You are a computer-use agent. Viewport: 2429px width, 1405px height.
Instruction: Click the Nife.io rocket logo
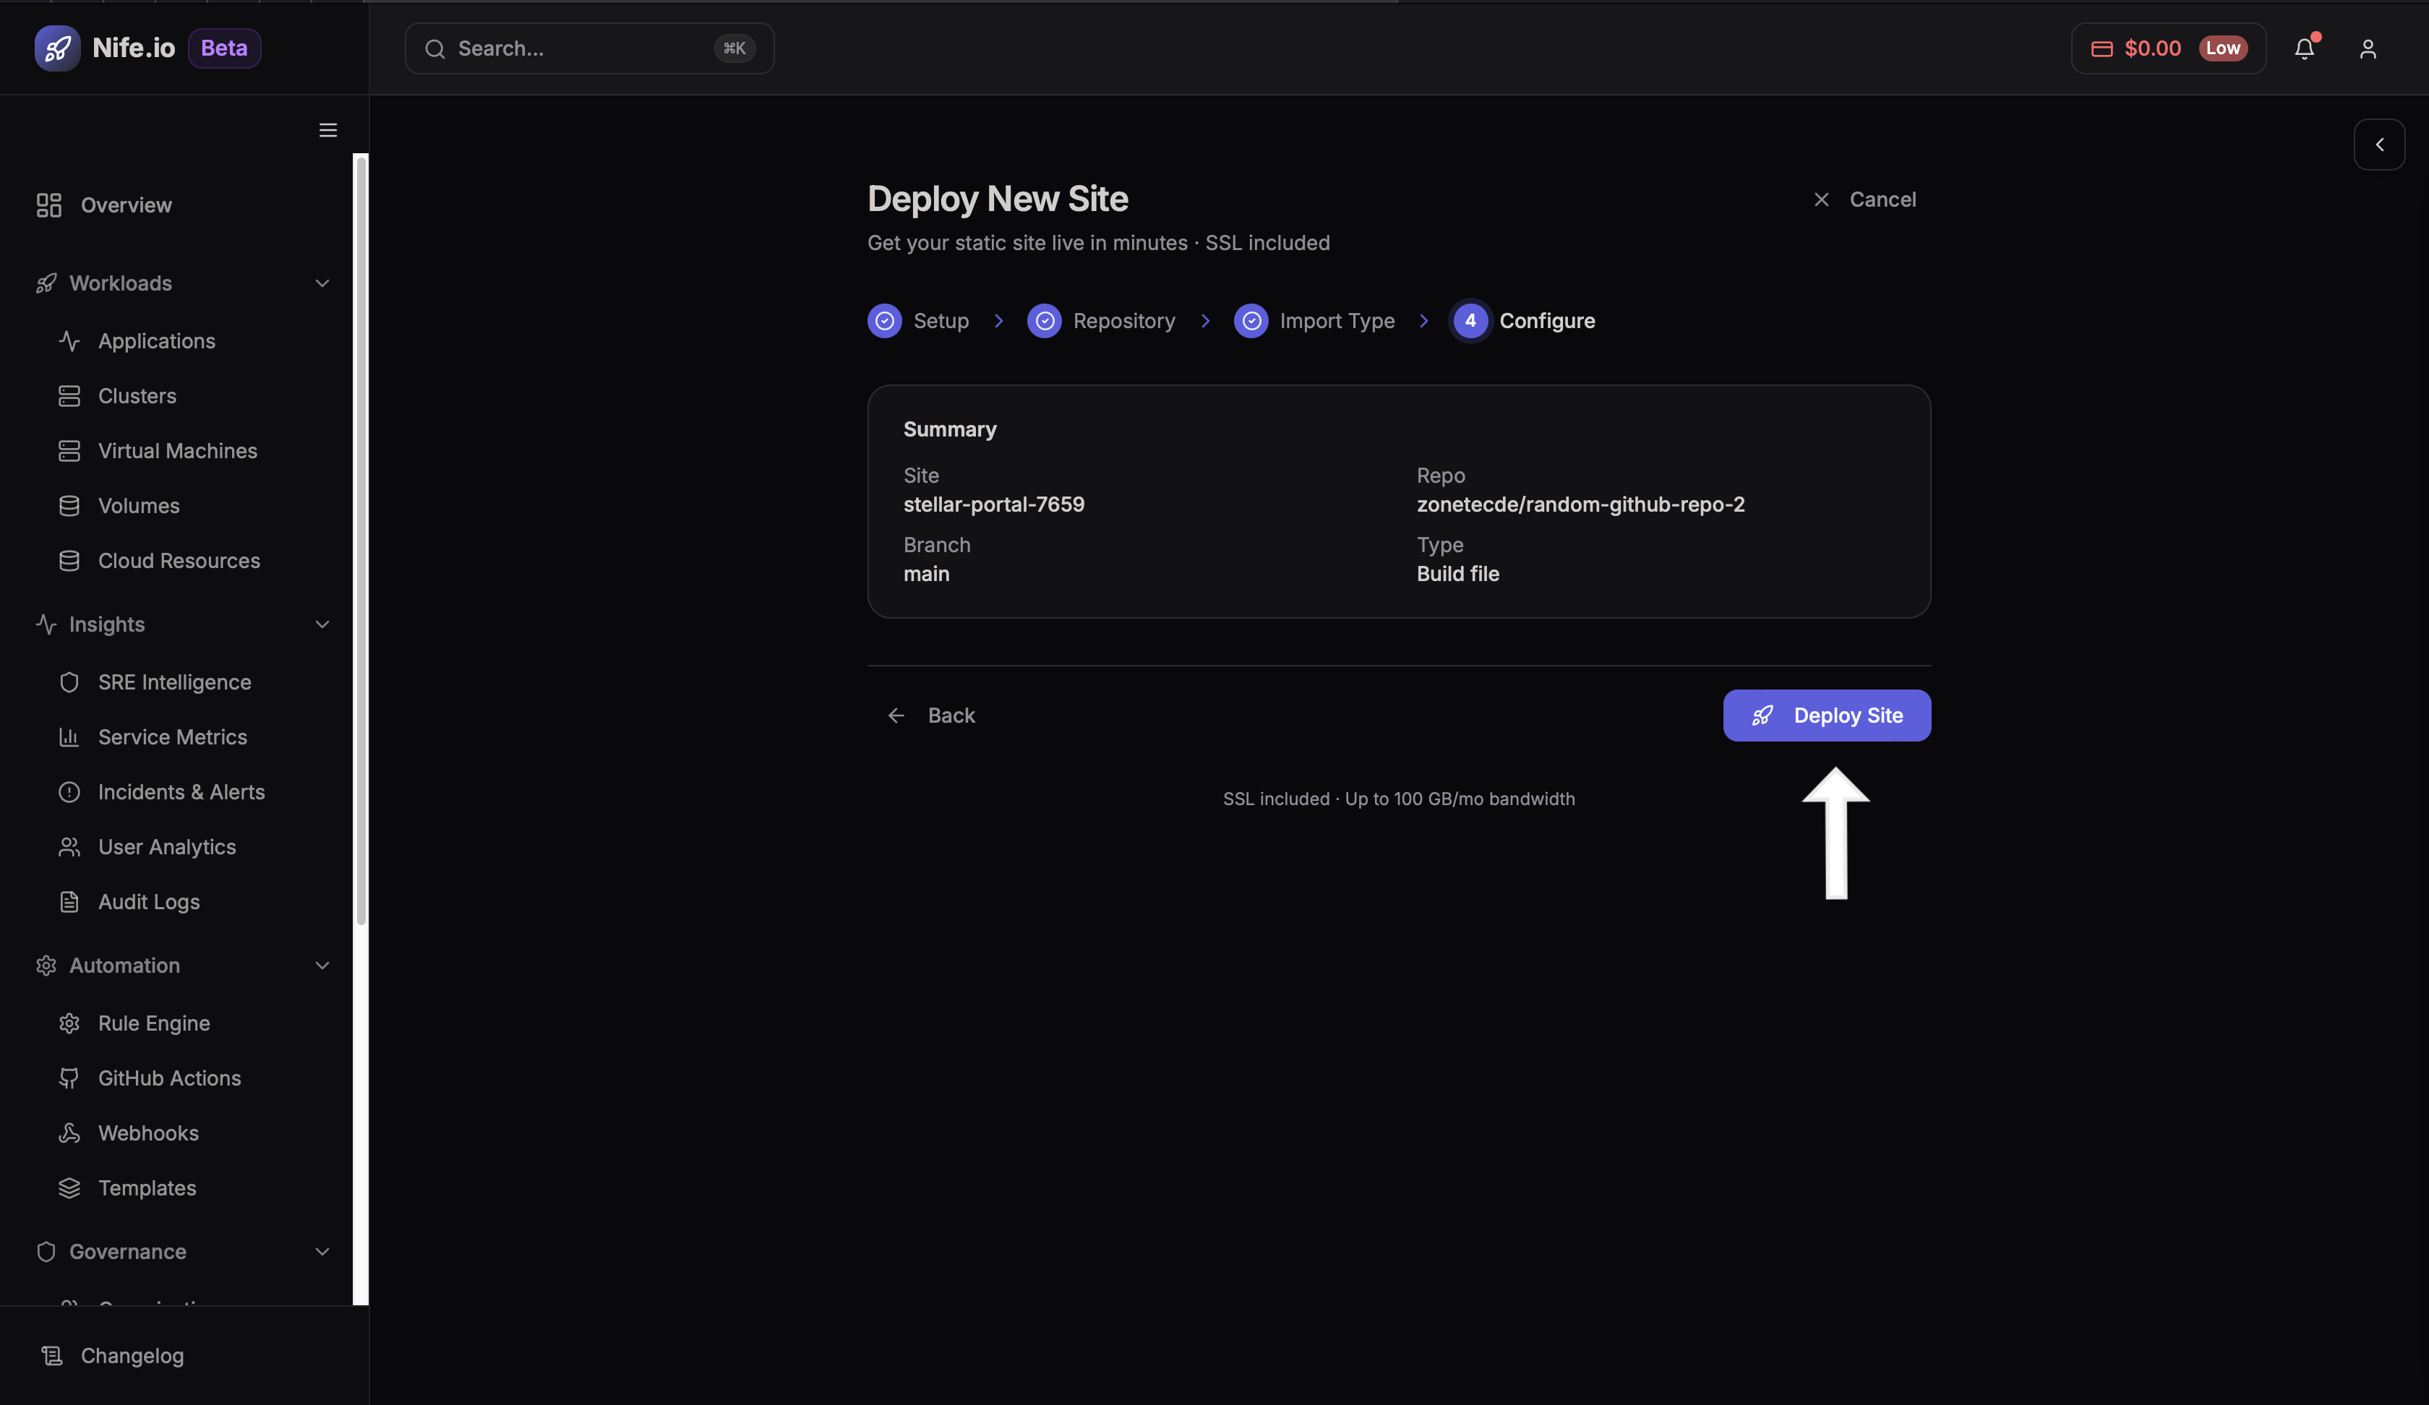pyautogui.click(x=57, y=48)
